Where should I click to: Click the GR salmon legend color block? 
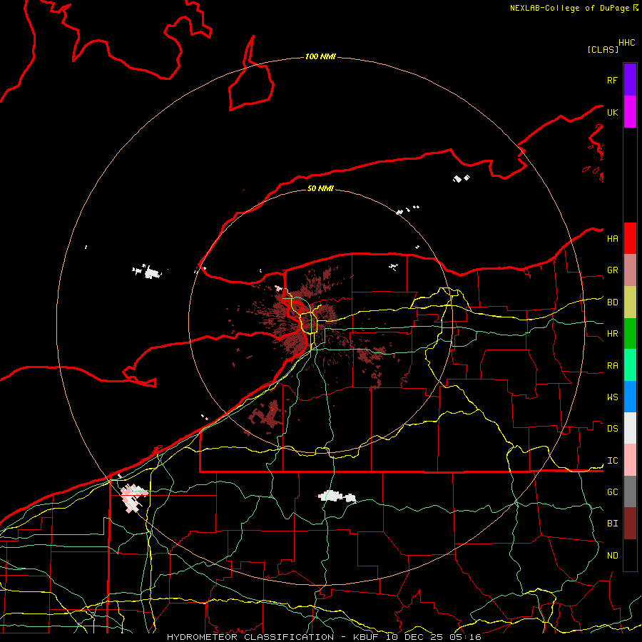click(630, 270)
